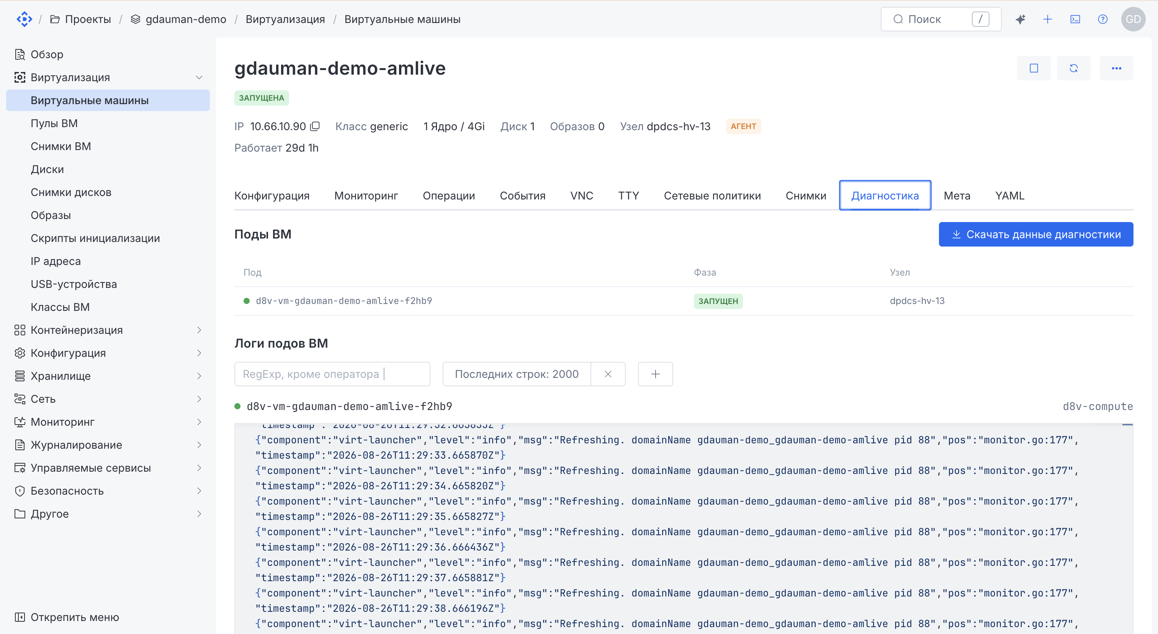
Task: Open gdauman-demo project breadcrumb
Action: coord(178,19)
